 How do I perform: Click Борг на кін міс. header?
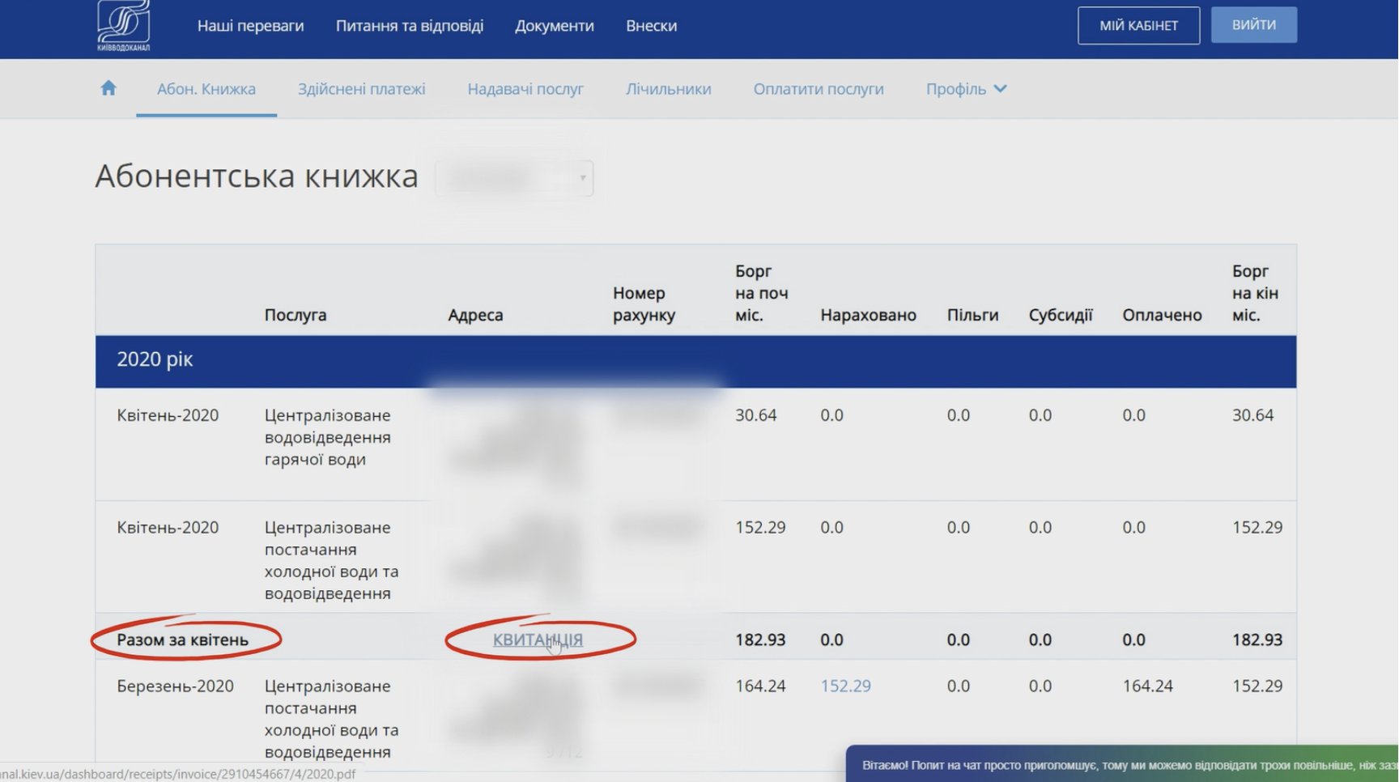1255,293
